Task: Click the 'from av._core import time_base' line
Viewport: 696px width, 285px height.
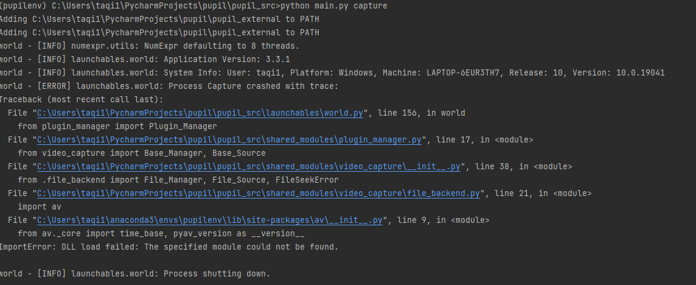Action: click(x=161, y=233)
